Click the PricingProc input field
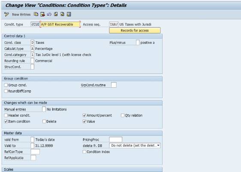241x172 pixels. coord(116,139)
